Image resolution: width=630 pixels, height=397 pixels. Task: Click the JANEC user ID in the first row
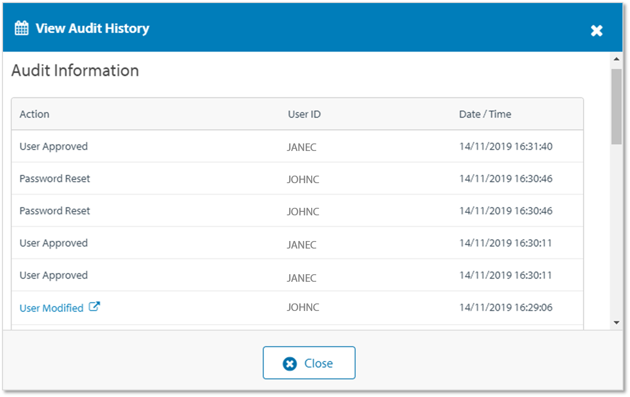(x=302, y=147)
